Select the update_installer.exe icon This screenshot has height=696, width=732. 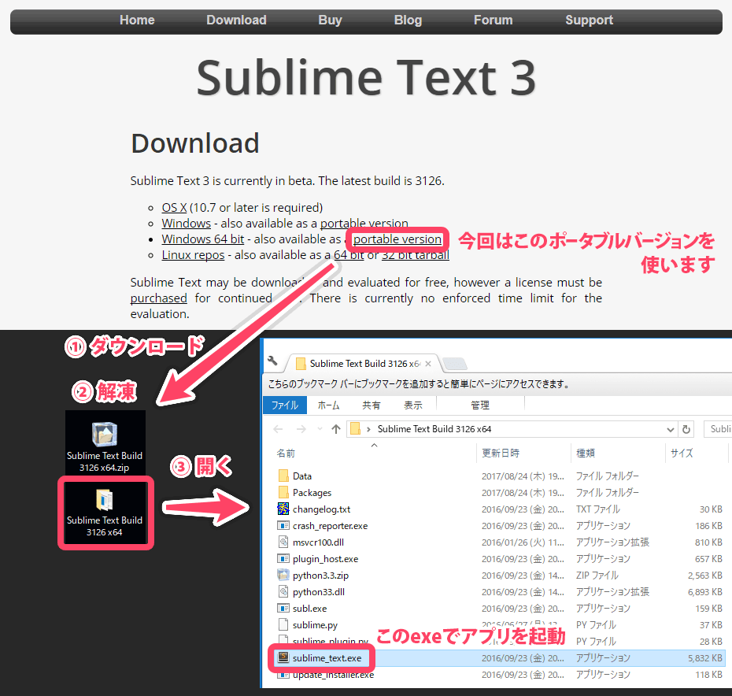point(283,675)
